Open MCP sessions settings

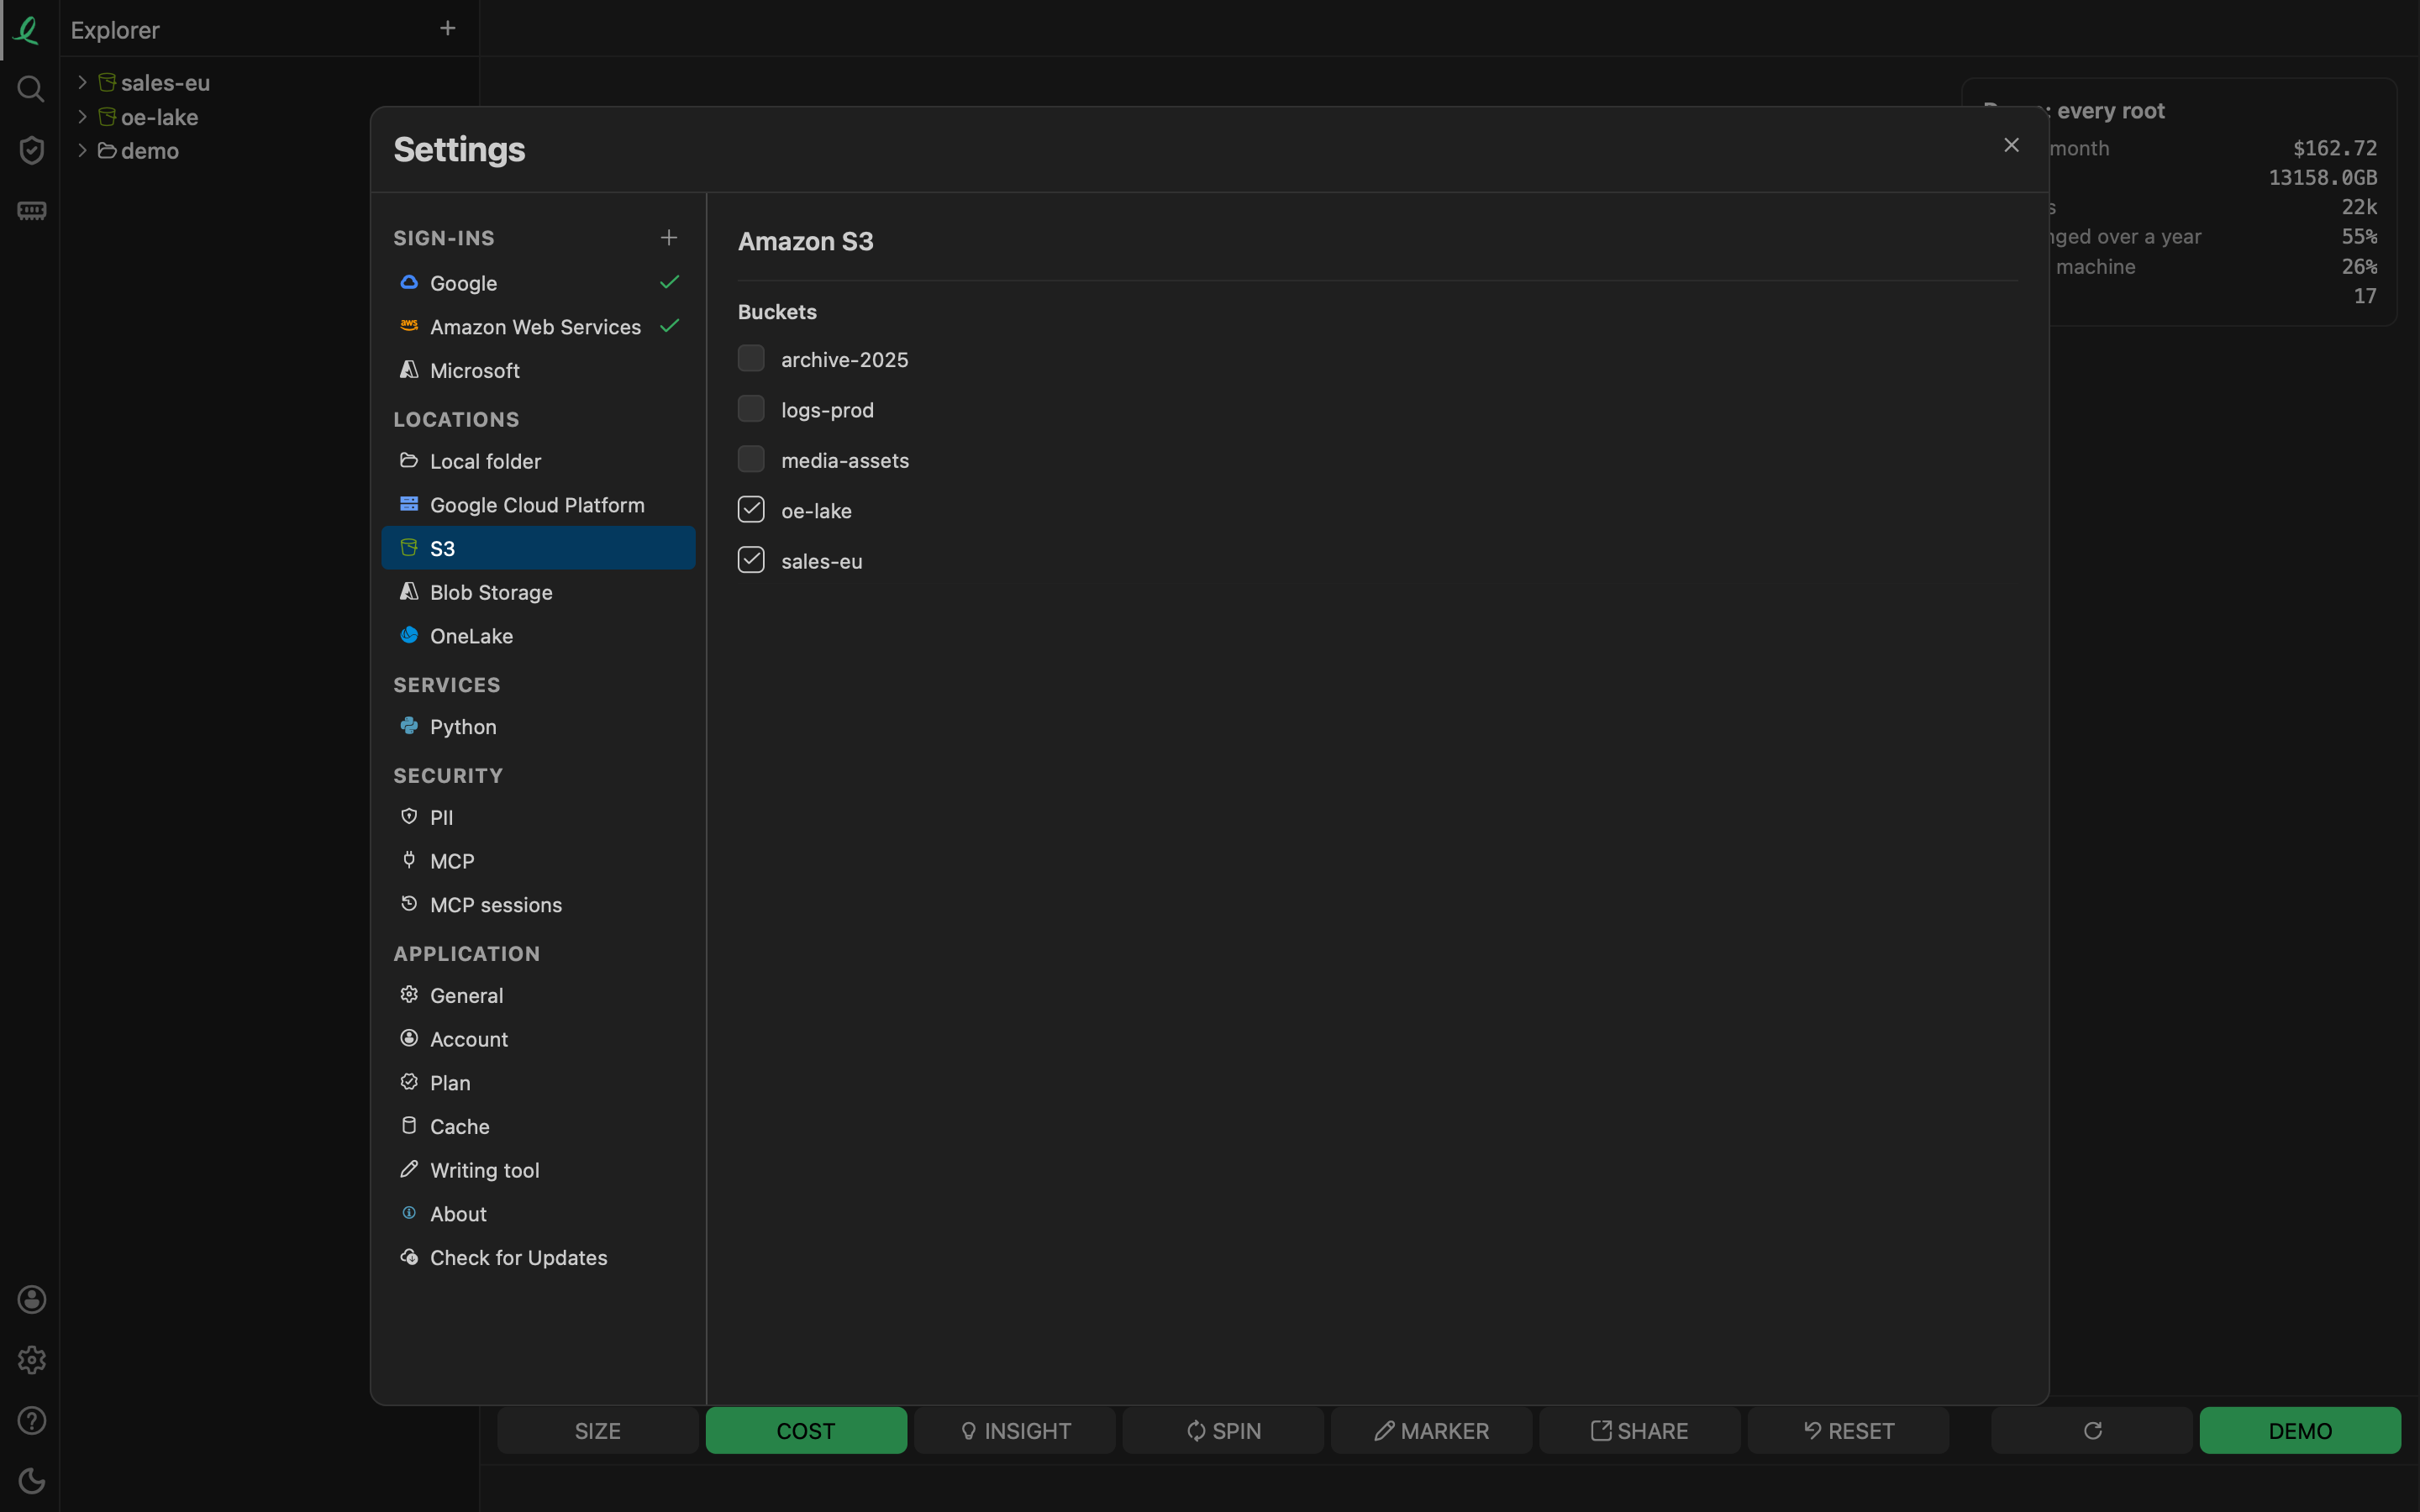coord(538,905)
